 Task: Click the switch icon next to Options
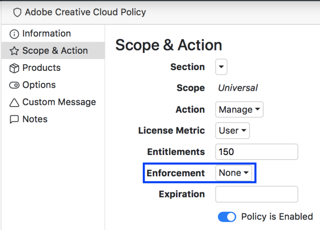coord(14,85)
